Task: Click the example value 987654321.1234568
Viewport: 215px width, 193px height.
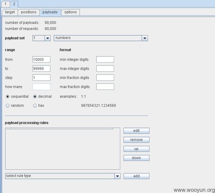Action: (x=98, y=106)
